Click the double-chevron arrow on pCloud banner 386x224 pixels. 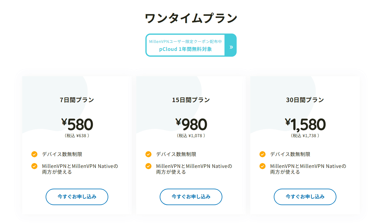tap(231, 47)
